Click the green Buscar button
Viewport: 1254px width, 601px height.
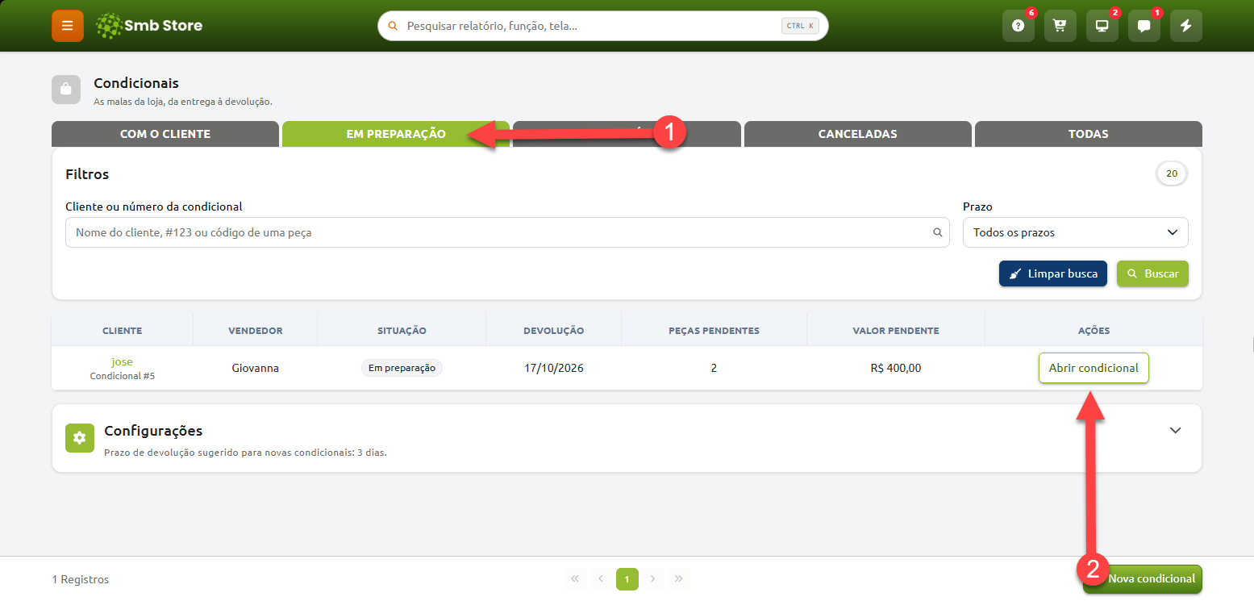tap(1152, 273)
